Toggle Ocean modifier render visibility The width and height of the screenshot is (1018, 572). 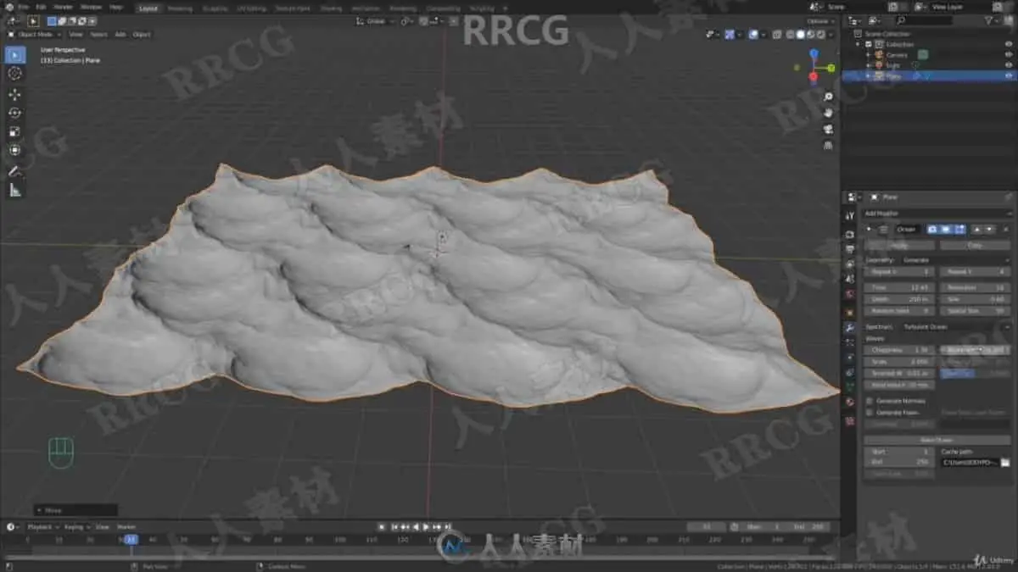(x=932, y=229)
